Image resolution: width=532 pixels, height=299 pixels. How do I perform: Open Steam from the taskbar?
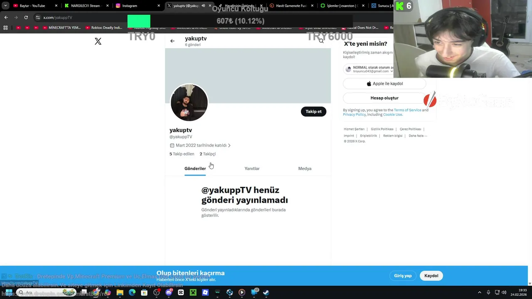(266, 292)
